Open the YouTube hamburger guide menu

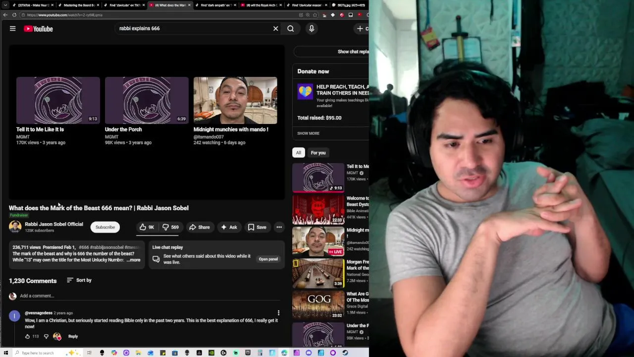point(13,29)
